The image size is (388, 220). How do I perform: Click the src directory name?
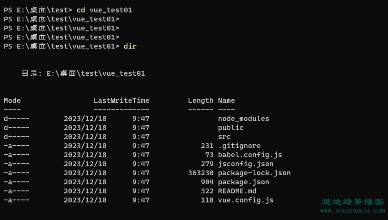coord(224,137)
